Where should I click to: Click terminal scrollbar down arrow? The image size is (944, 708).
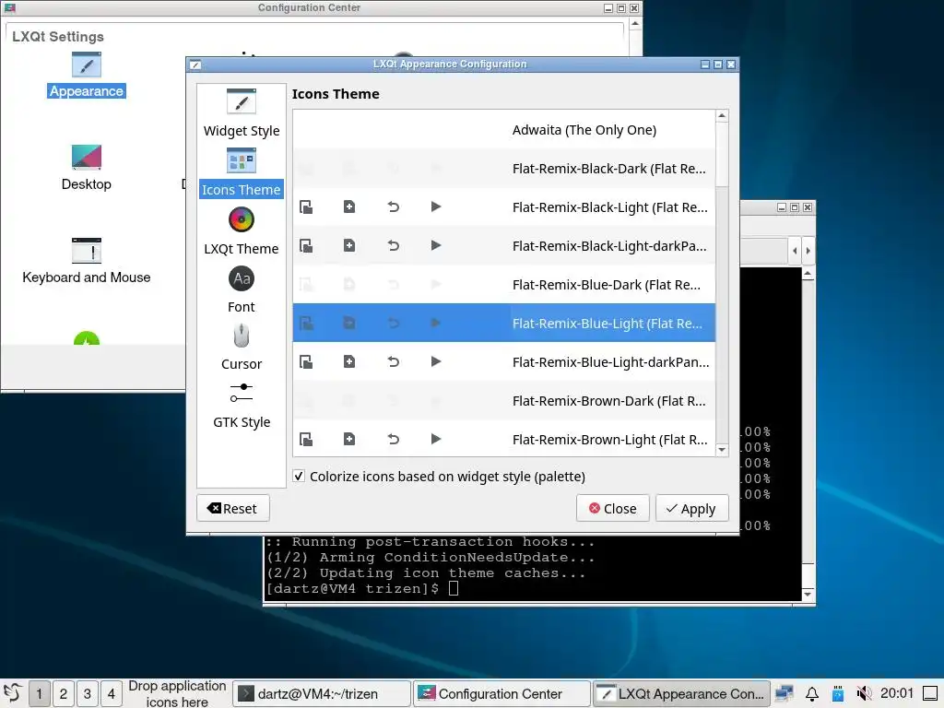pyautogui.click(x=808, y=595)
